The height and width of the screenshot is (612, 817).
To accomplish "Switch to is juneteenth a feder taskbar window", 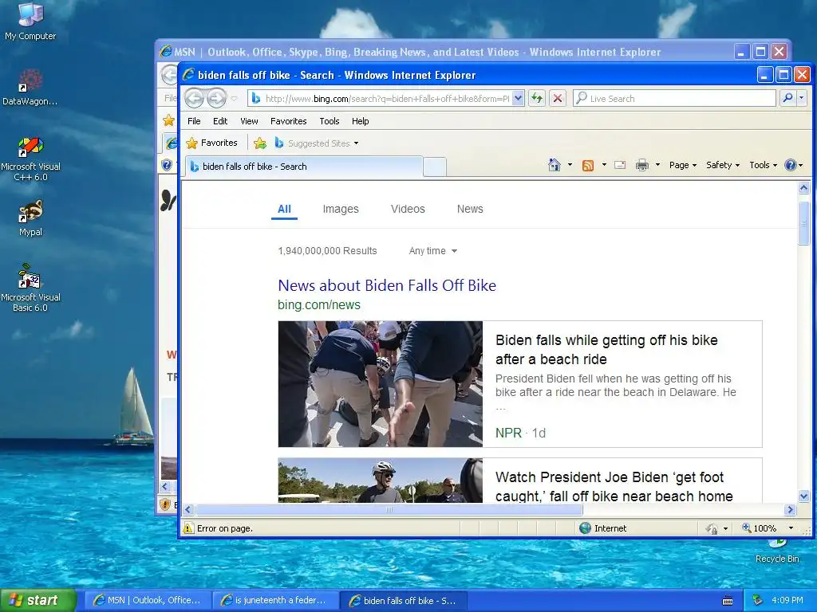I will [x=275, y=601].
